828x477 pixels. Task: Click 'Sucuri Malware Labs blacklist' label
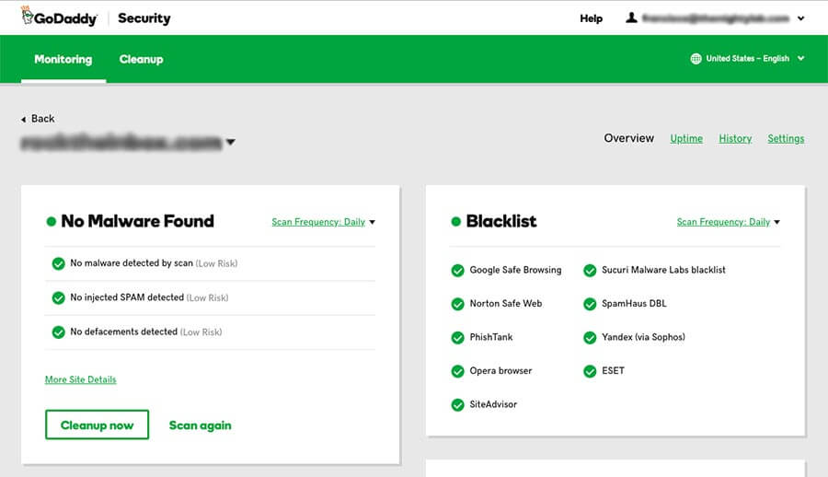pyautogui.click(x=663, y=270)
